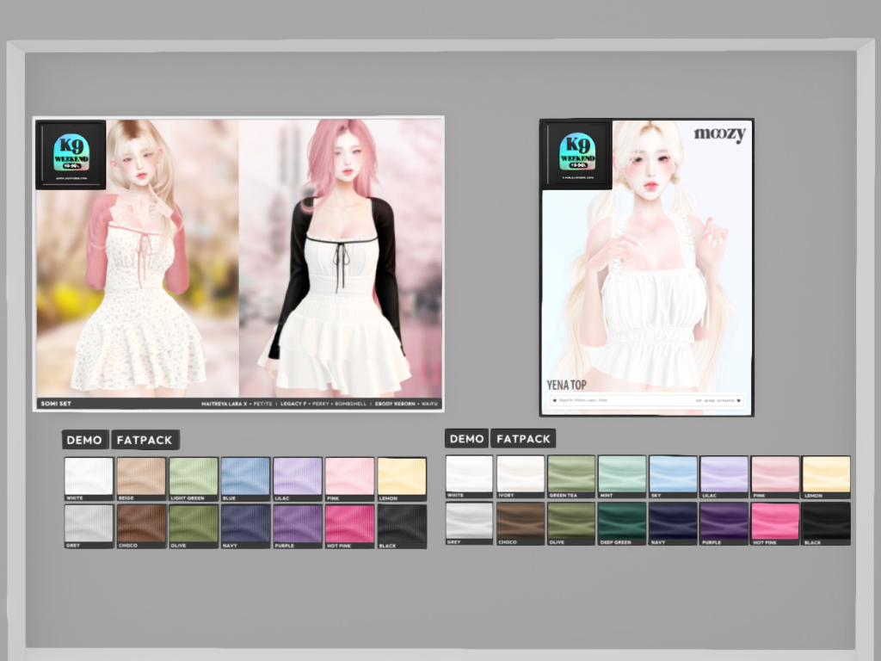Click the K9 Weekend logo on Yena Top poster

[576, 154]
